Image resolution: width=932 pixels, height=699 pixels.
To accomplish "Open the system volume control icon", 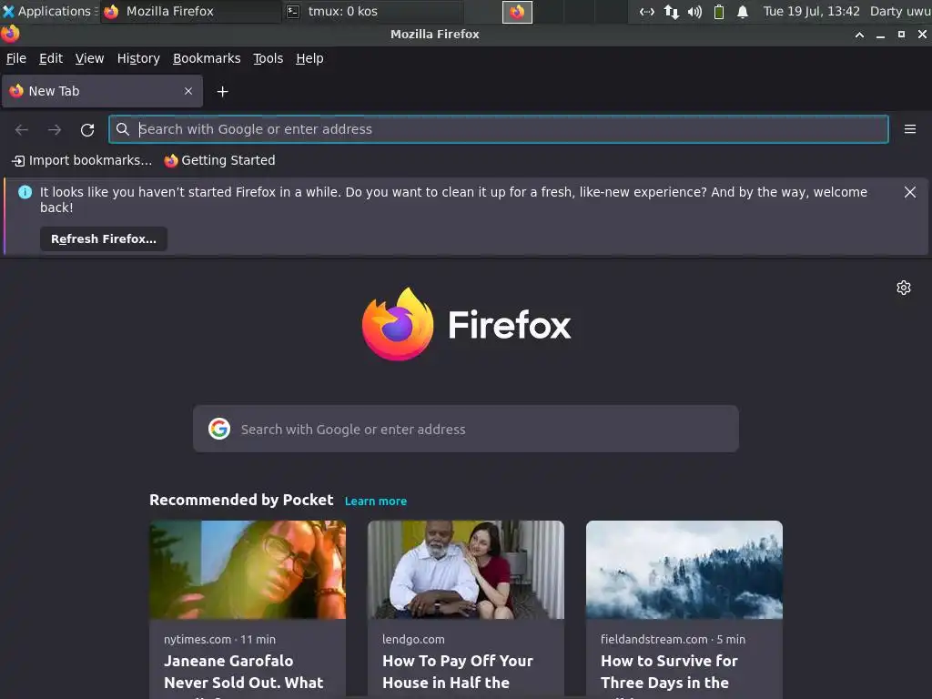I will click(x=694, y=11).
